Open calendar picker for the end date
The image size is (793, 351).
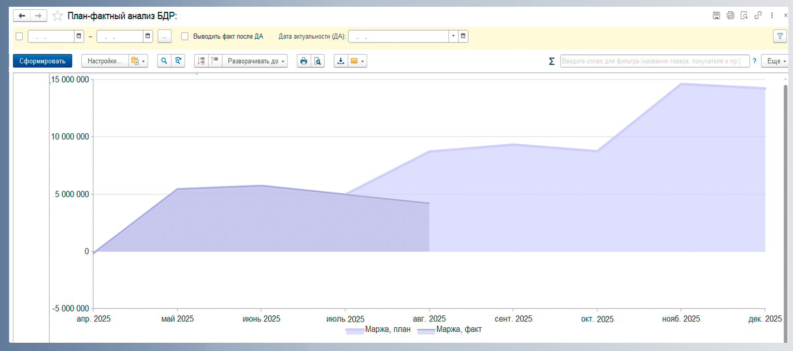148,36
